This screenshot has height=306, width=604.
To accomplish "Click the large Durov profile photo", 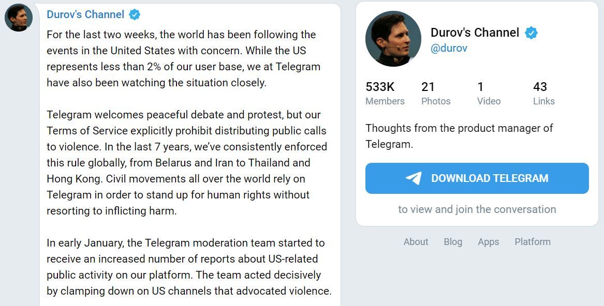I will (x=394, y=39).
